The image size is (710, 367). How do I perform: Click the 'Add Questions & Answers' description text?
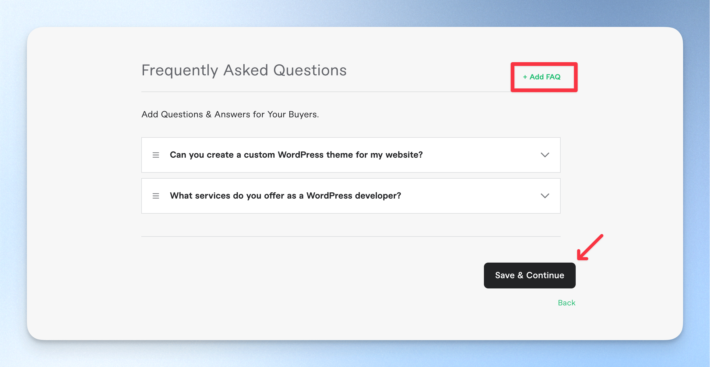click(230, 114)
